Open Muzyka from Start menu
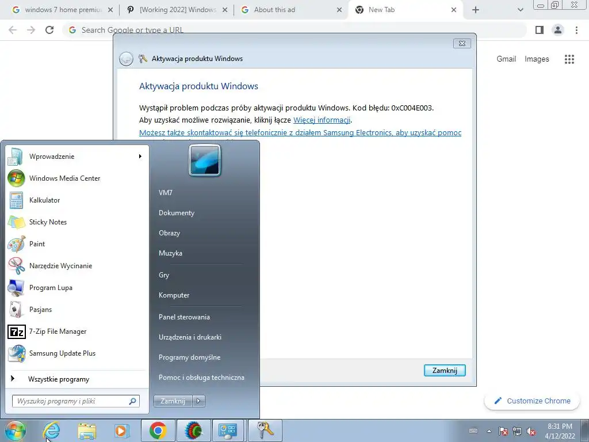The height and width of the screenshot is (442, 589). (x=170, y=253)
